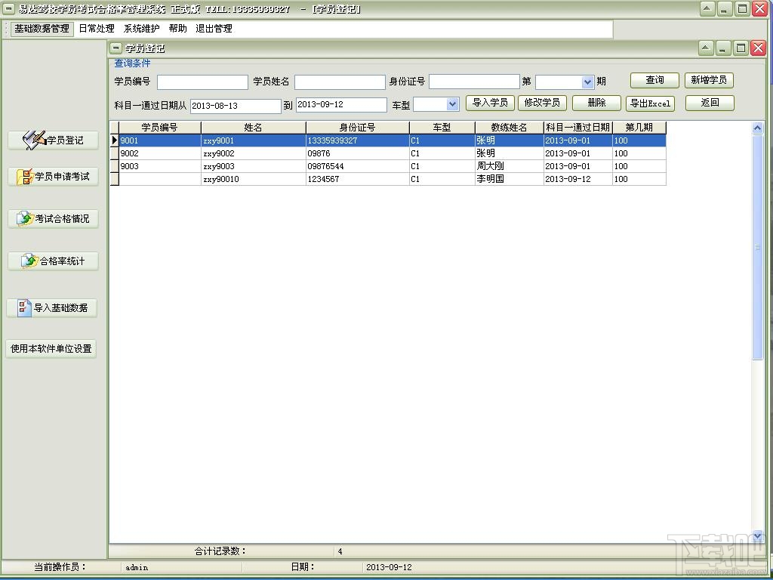This screenshot has height=580, width=773.
Task: Click name cell zxy90010
Action: tap(254, 179)
